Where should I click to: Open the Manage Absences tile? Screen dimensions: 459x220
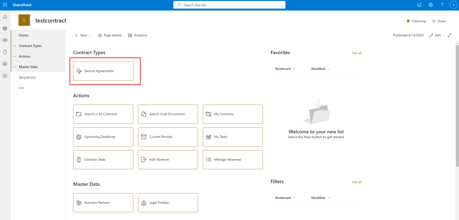[233, 160]
